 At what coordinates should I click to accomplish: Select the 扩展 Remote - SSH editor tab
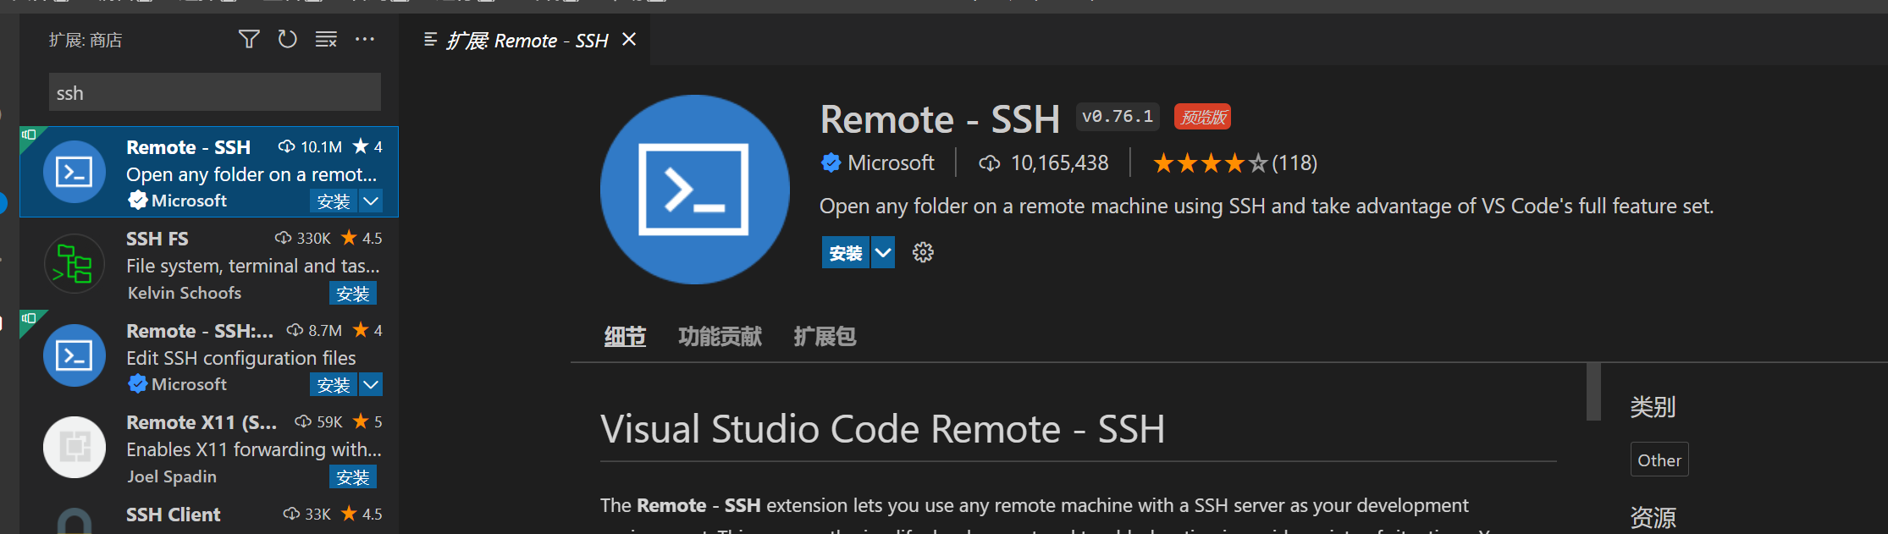pos(527,40)
